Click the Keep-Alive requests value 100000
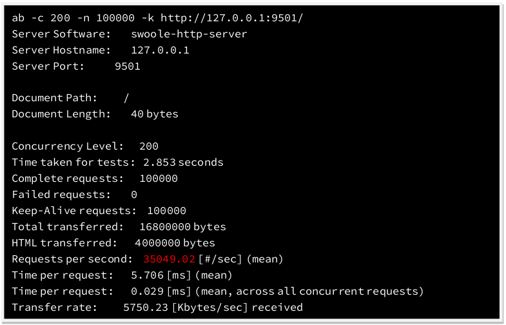 [x=166, y=211]
